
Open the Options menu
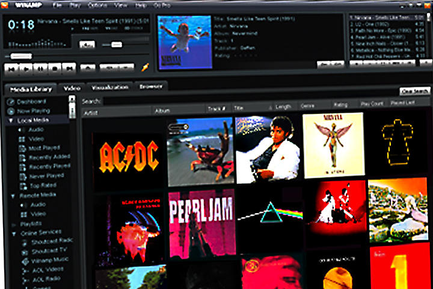click(97, 5)
